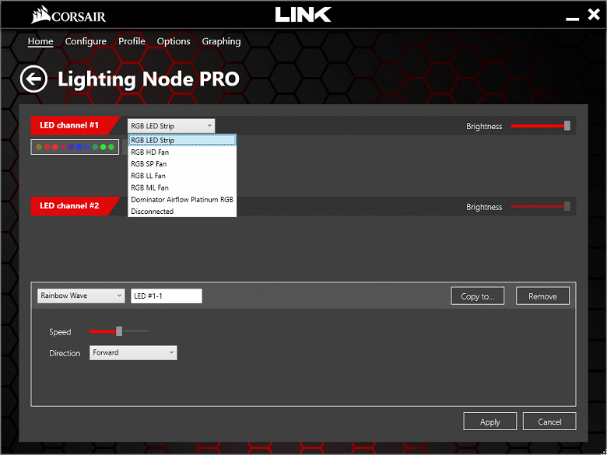Minimize the Corsair Link window
The height and width of the screenshot is (455, 607).
click(572, 19)
